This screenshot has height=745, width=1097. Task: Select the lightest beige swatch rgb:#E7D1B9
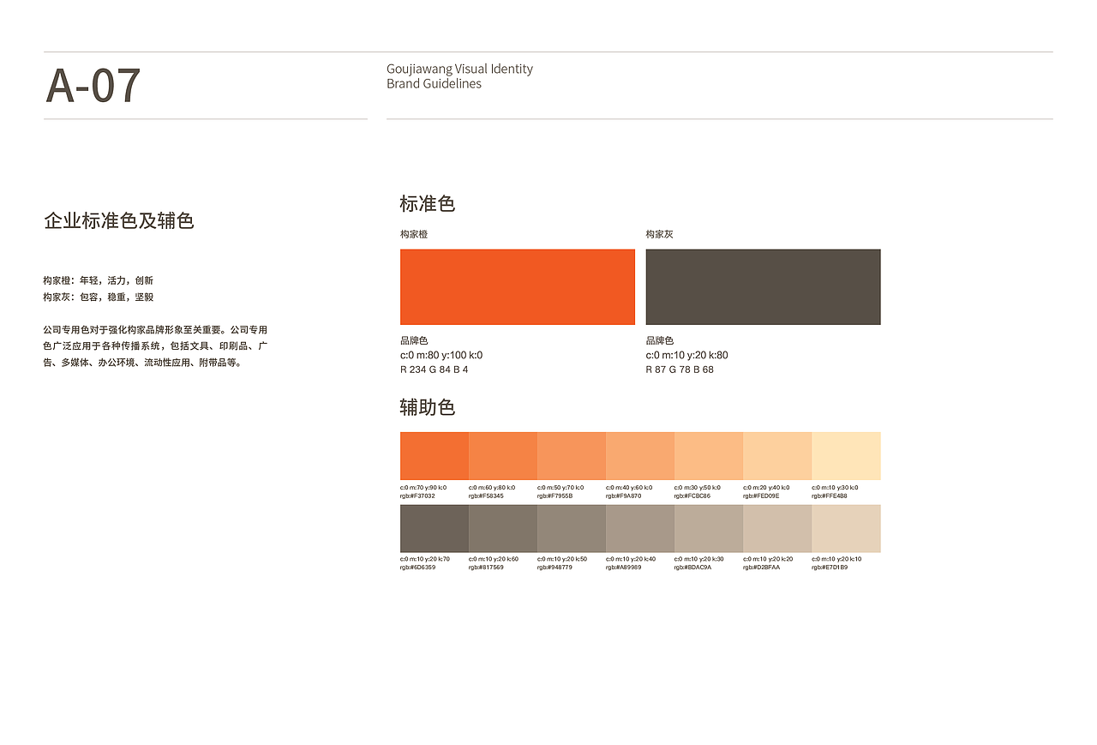pyautogui.click(x=846, y=528)
